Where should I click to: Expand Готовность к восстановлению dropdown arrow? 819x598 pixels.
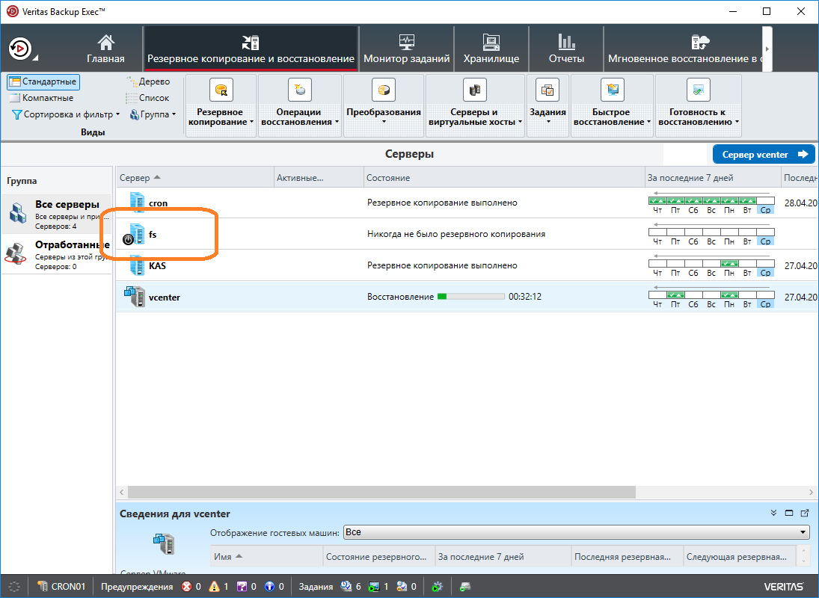(x=737, y=122)
